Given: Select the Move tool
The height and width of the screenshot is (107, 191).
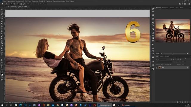Looking at the screenshot, I should (x=2, y=9).
